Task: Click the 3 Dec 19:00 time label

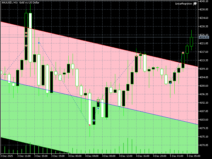Action: [58, 156]
